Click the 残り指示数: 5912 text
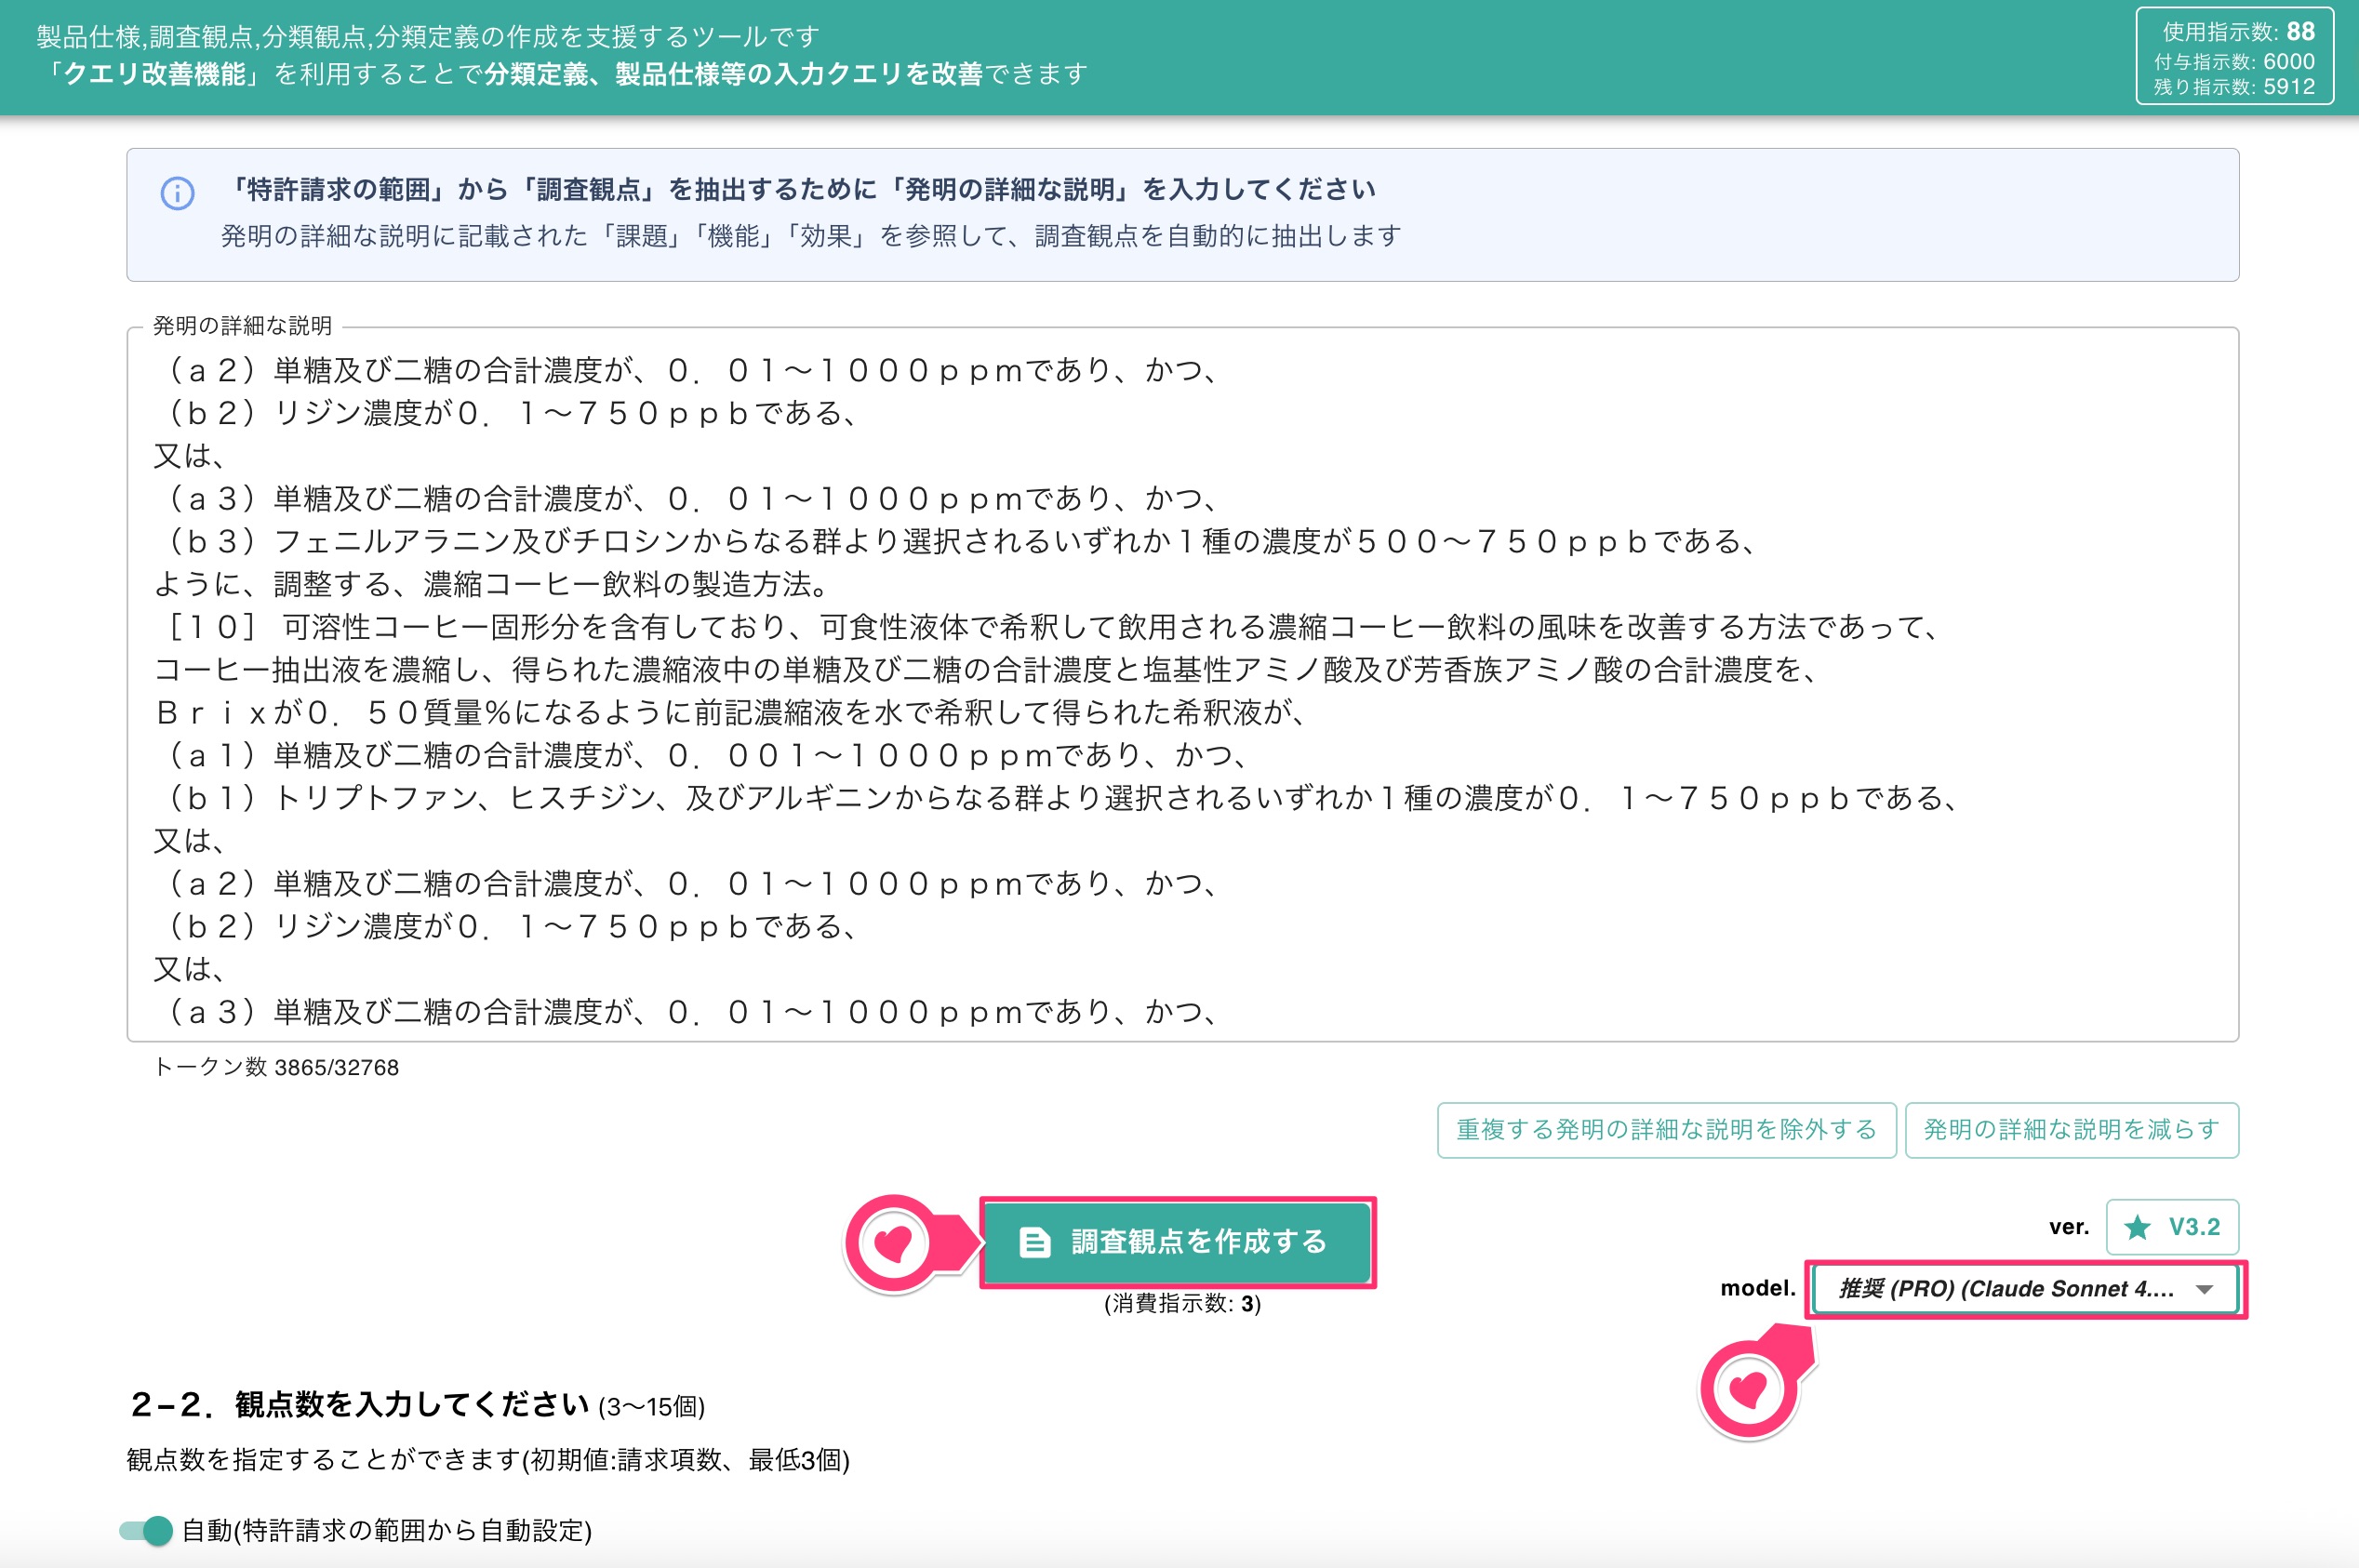Image resolution: width=2359 pixels, height=1568 pixels. [2234, 87]
